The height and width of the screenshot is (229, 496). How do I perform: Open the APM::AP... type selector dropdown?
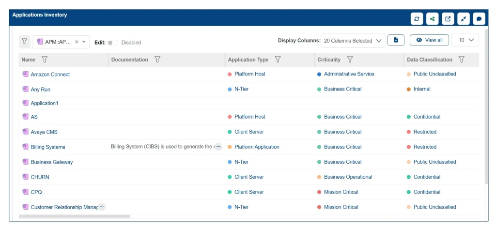point(84,42)
